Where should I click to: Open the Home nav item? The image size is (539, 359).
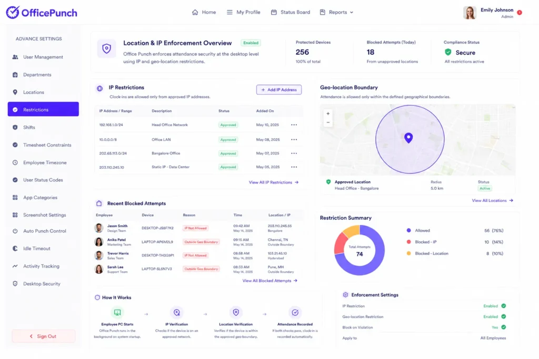tap(204, 13)
